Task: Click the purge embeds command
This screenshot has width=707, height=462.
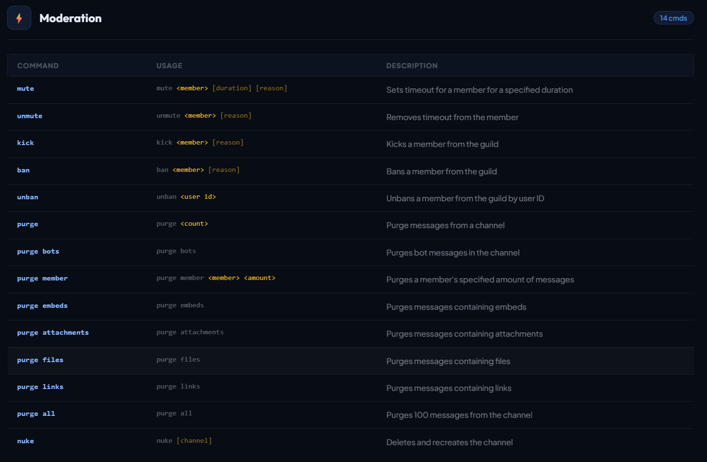Action: point(42,306)
